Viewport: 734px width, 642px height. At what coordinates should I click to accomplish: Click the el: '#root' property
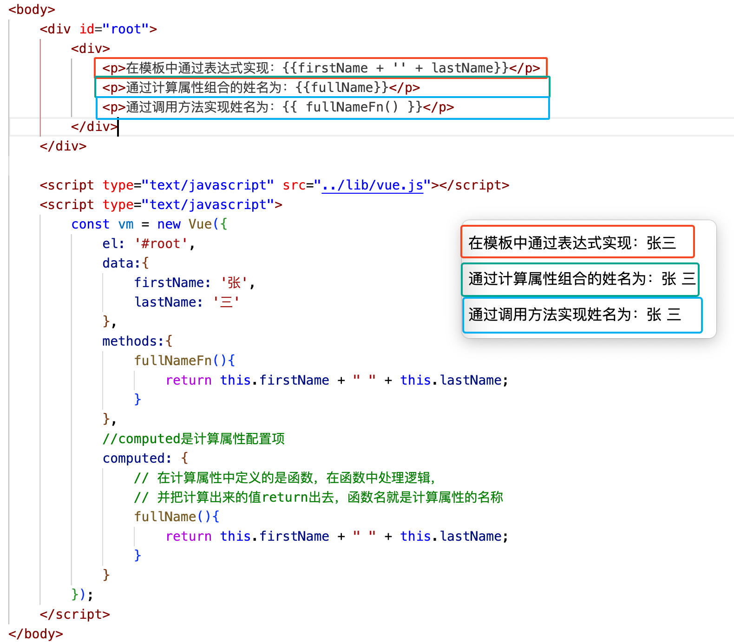148,244
